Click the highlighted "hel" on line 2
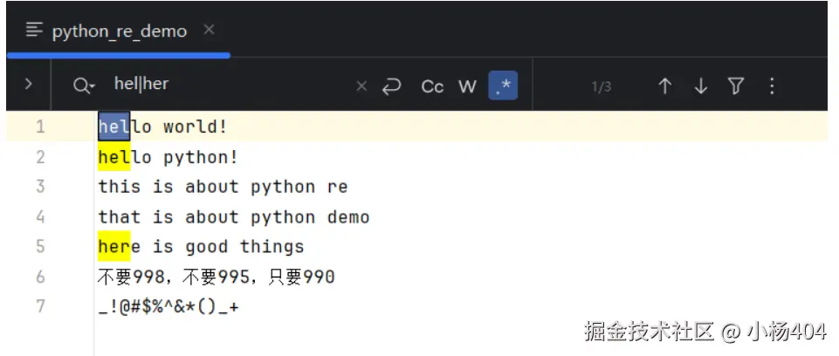The image size is (839, 356). [113, 157]
